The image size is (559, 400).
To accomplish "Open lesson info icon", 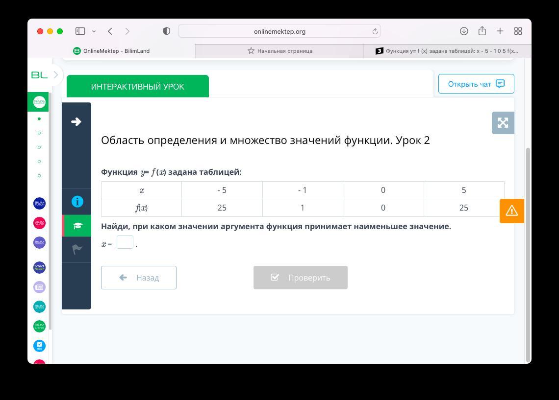I will click(x=77, y=202).
